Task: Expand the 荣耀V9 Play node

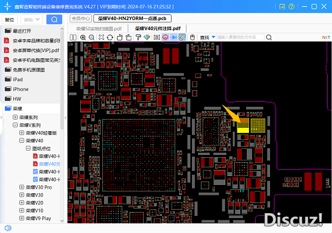Action: coord(22,218)
